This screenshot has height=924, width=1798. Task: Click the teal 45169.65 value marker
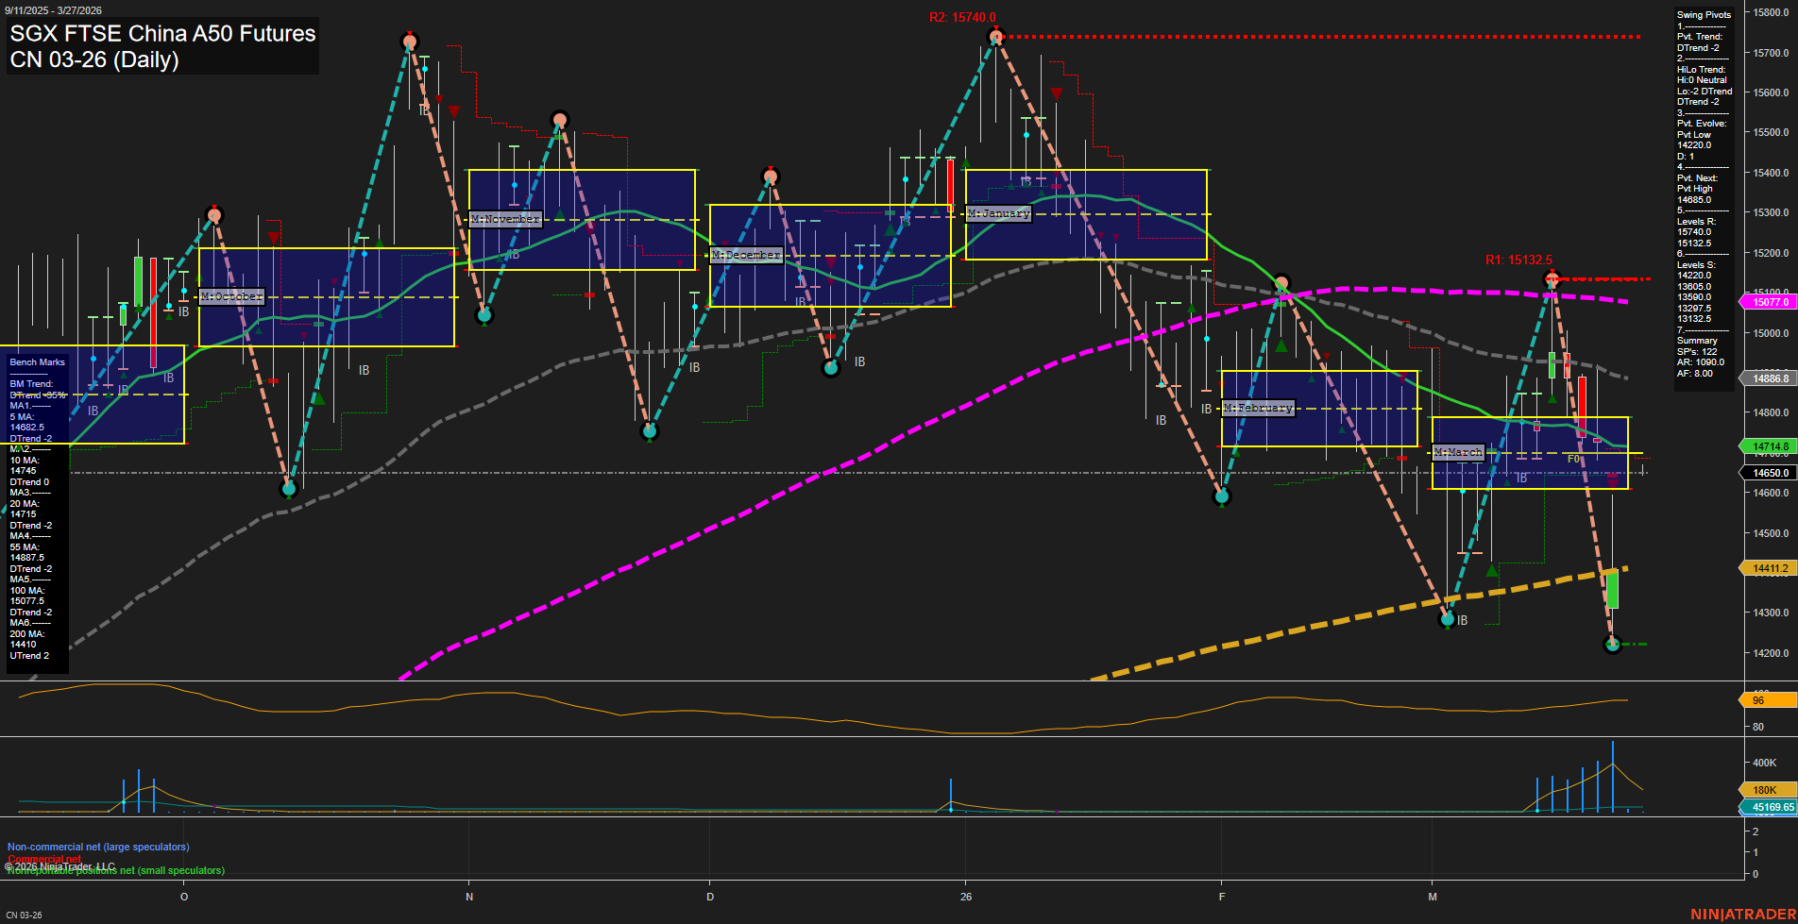point(1768,807)
